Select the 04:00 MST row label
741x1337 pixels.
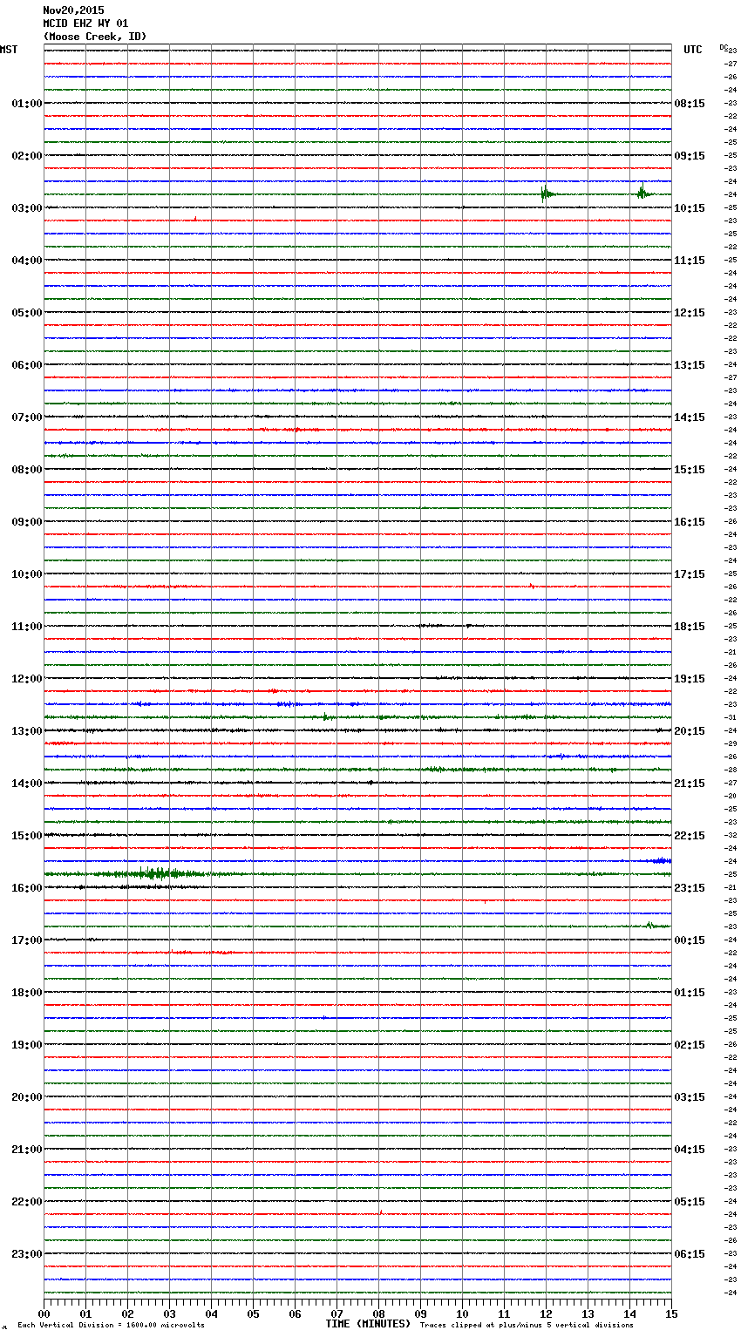(27, 261)
